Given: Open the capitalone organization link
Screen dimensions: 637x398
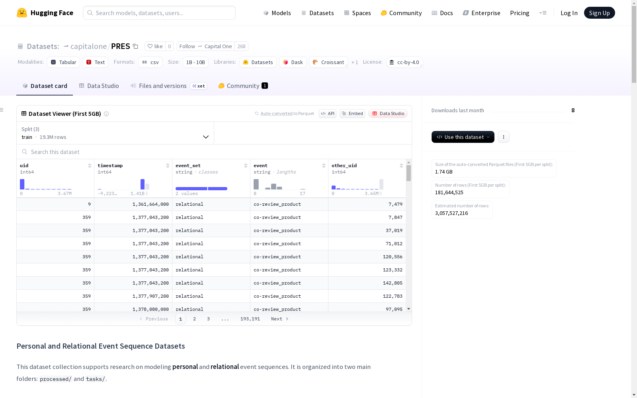Looking at the screenshot, I should [x=88, y=46].
